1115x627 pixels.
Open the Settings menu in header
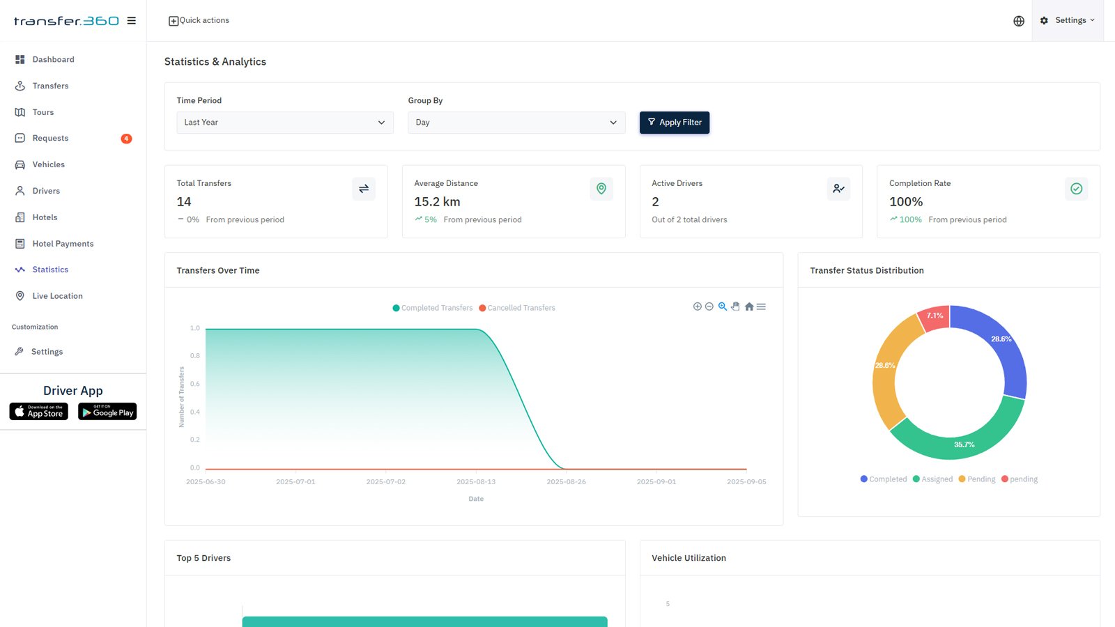pos(1068,21)
